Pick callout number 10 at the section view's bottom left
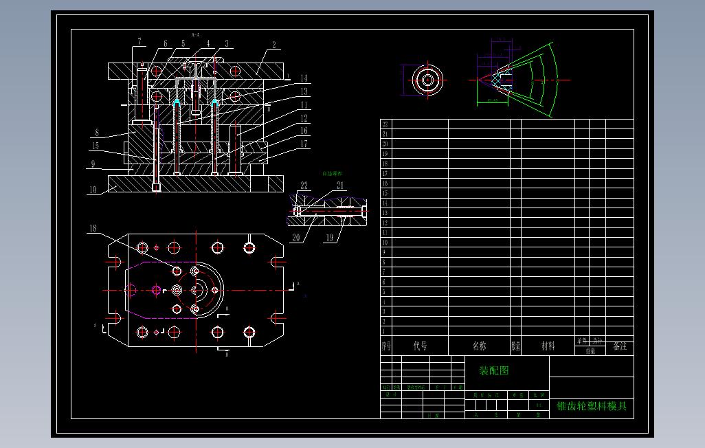The image size is (705, 448). click(93, 190)
